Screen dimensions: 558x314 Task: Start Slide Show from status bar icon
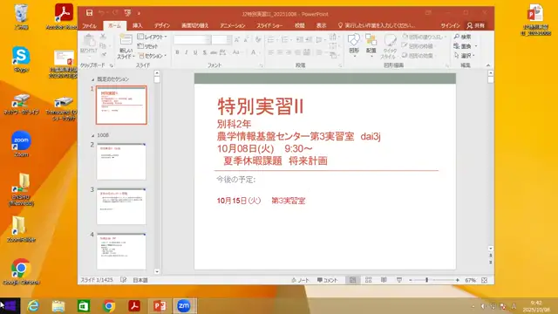click(x=399, y=280)
